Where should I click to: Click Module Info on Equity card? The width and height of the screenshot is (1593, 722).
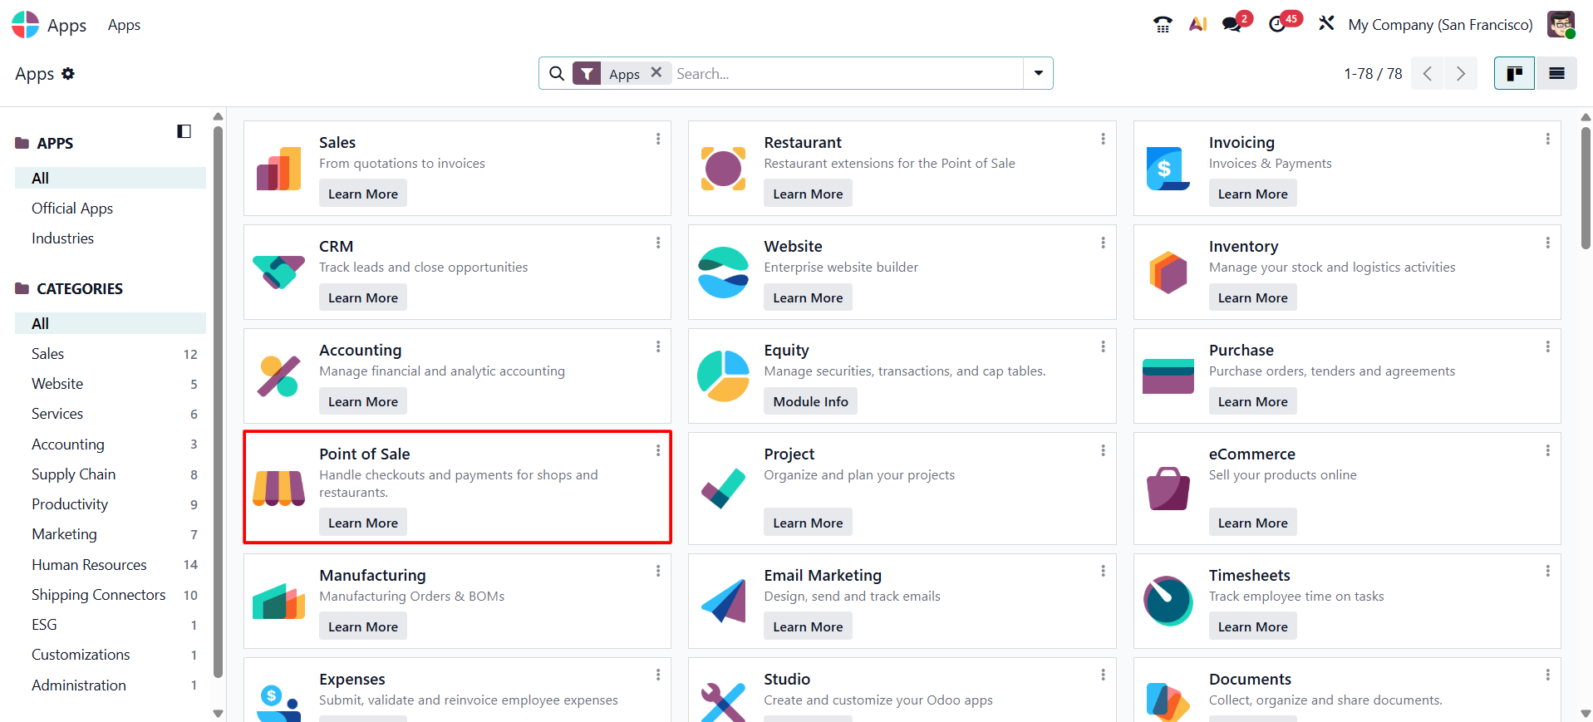[x=811, y=401]
